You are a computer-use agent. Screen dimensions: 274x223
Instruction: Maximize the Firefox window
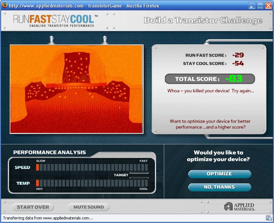260,6
